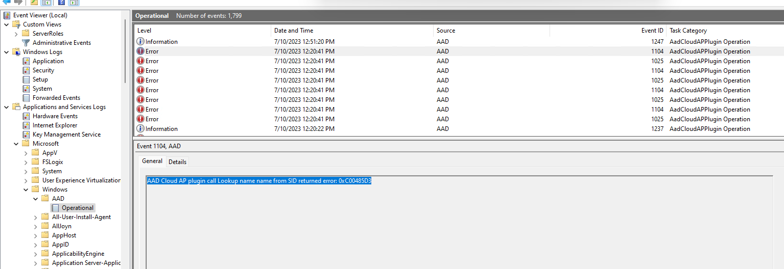
Task: Click the console tree vertical scrollbar
Action: (x=125, y=51)
